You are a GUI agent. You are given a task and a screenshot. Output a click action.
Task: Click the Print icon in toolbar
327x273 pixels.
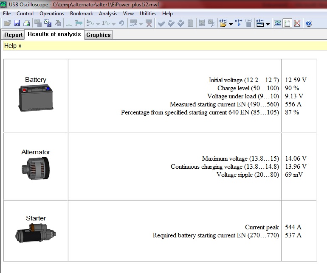pos(26,24)
